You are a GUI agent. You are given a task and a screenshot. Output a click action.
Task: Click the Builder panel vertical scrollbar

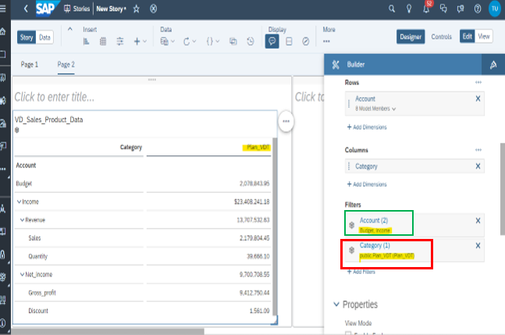(500, 187)
